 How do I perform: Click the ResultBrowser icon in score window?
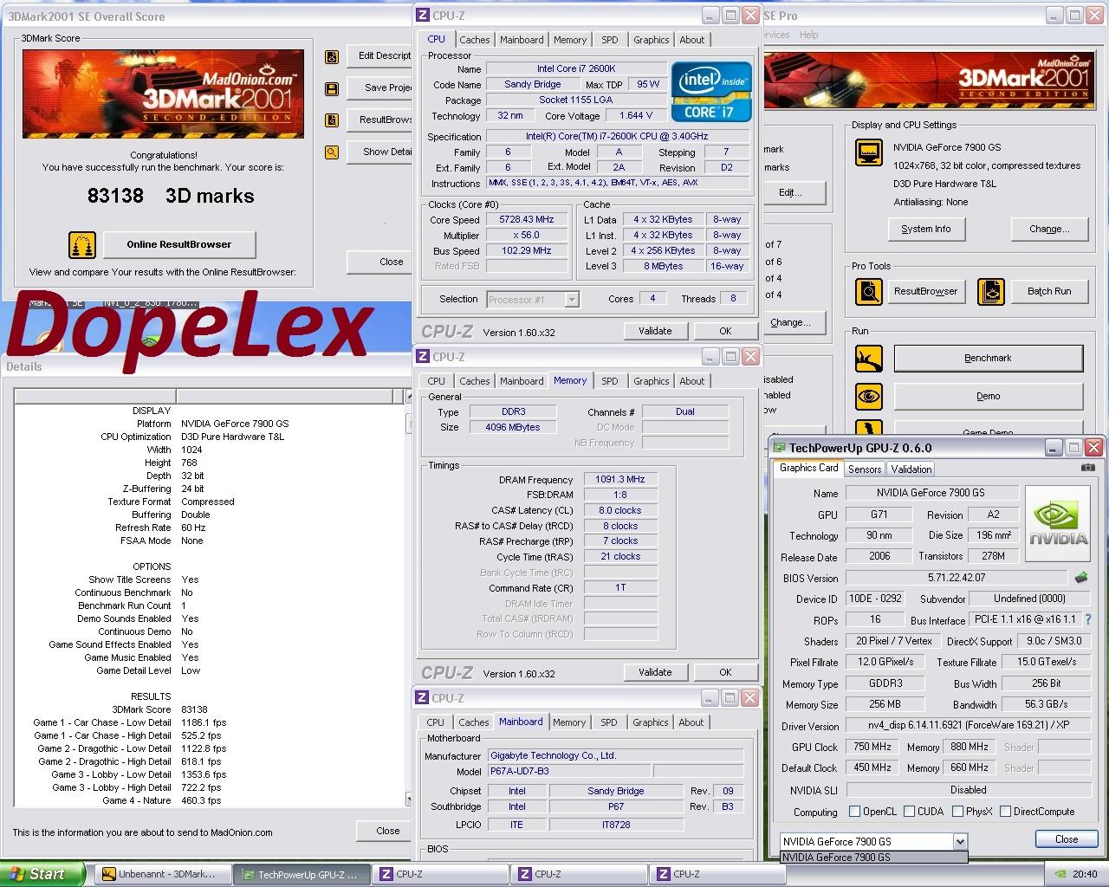(331, 120)
